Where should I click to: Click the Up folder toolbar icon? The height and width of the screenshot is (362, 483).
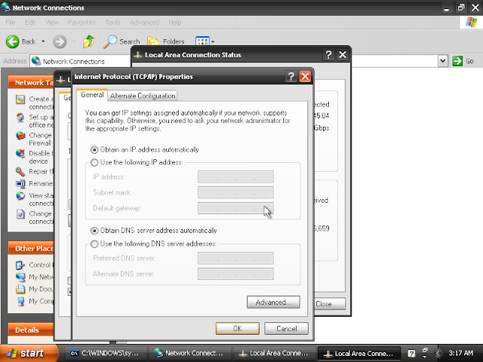89,41
